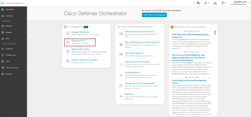Open the notifications bell

pyautogui.click(x=206, y=3)
